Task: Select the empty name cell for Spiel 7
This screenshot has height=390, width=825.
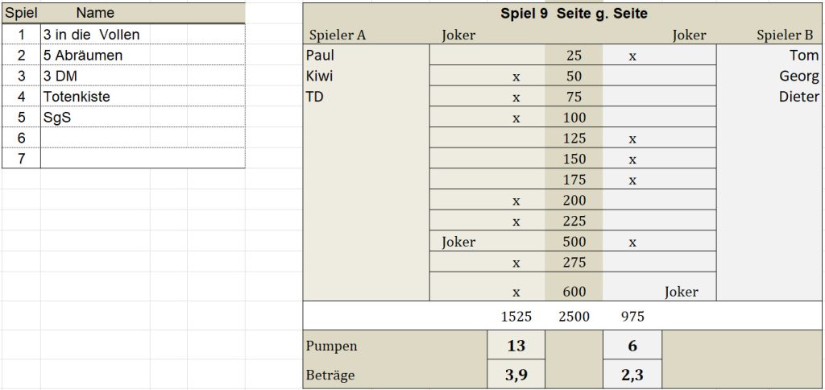Action: (x=143, y=158)
